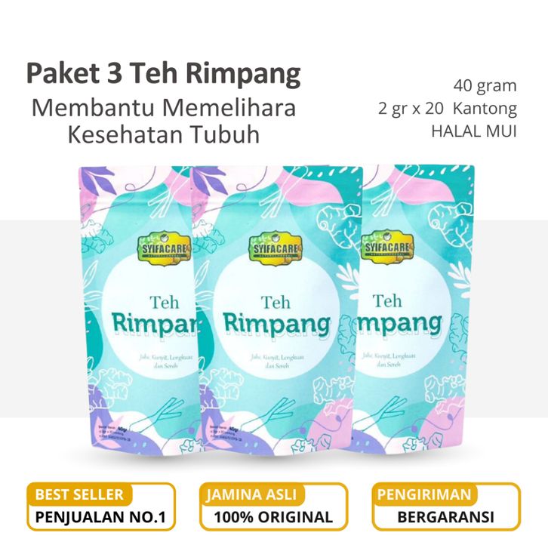Viewport: 548px width, 548px height.
Task: Click the PENGIRIMAN badge label
Action: pos(424,494)
